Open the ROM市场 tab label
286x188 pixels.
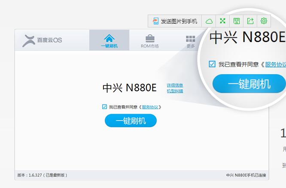tap(150, 46)
